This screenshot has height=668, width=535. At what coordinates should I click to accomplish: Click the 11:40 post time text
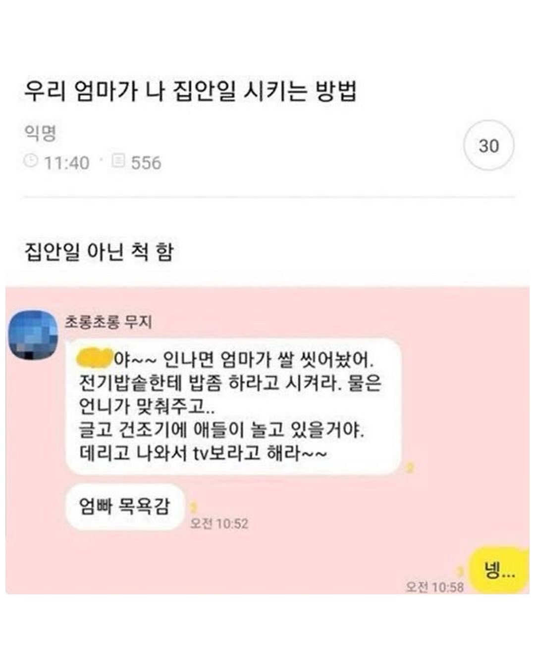point(67,163)
